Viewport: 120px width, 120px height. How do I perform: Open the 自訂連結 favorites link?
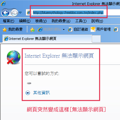tap(78, 29)
